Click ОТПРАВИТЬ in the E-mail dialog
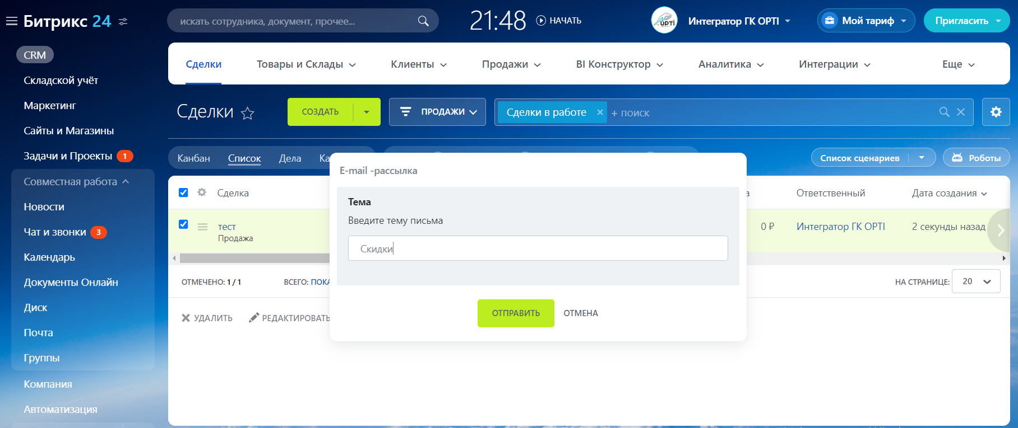The height and width of the screenshot is (428, 1018). tap(516, 313)
